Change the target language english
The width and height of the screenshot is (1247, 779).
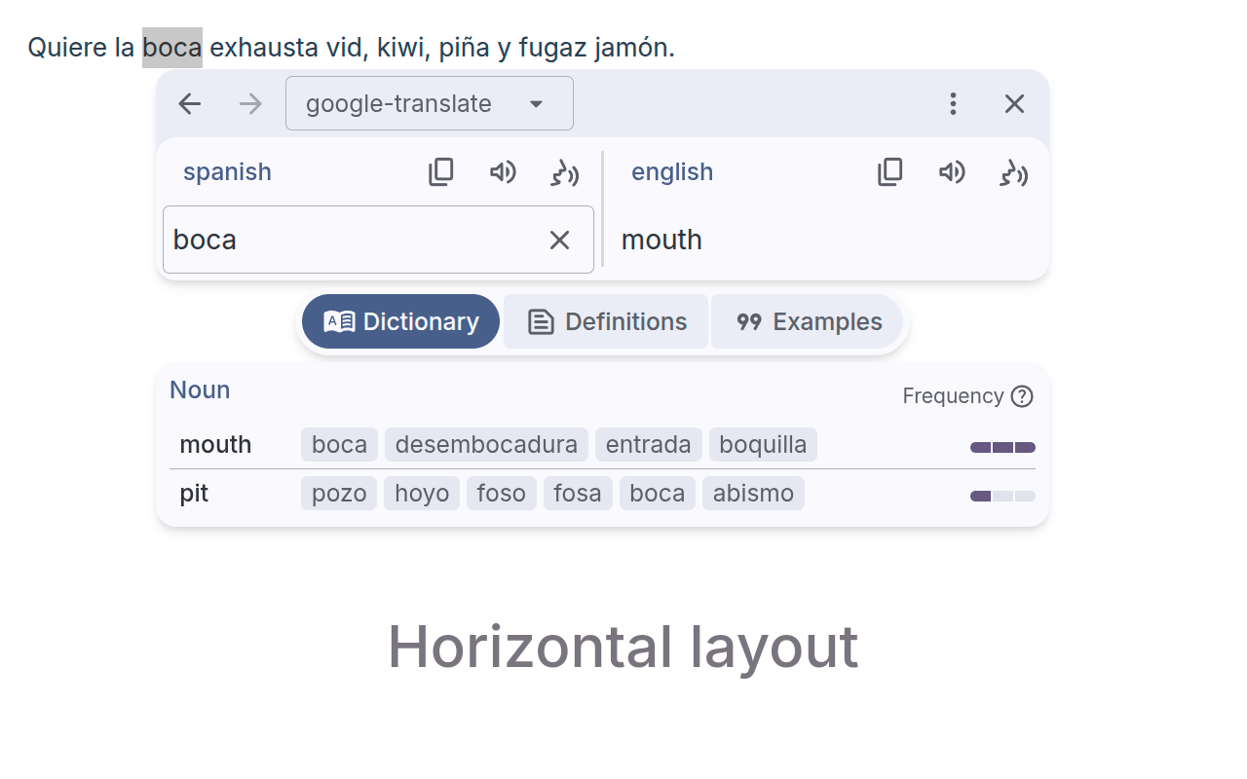click(672, 172)
